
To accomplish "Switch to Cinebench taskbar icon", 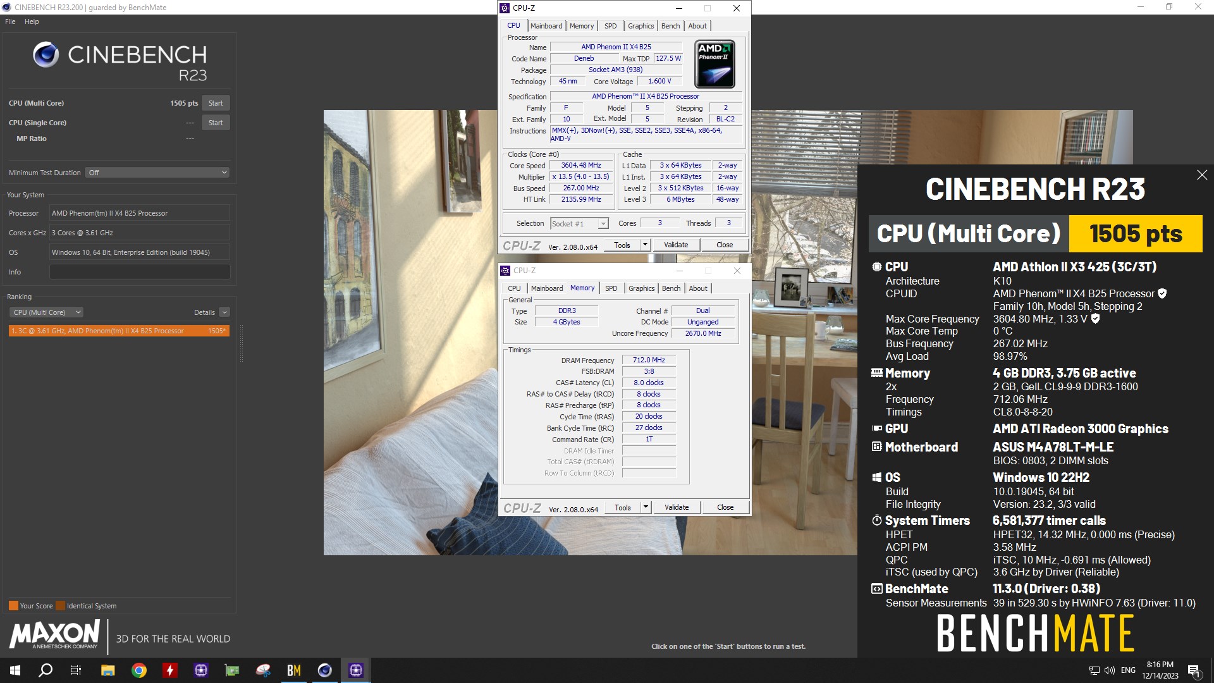I will pos(325,670).
